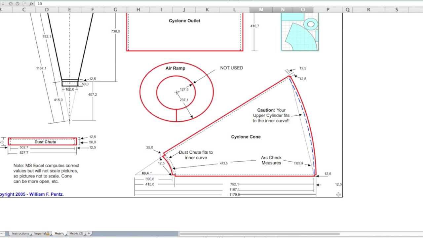
Task: Click the 738,0 vertical dimension
Action: point(115,31)
